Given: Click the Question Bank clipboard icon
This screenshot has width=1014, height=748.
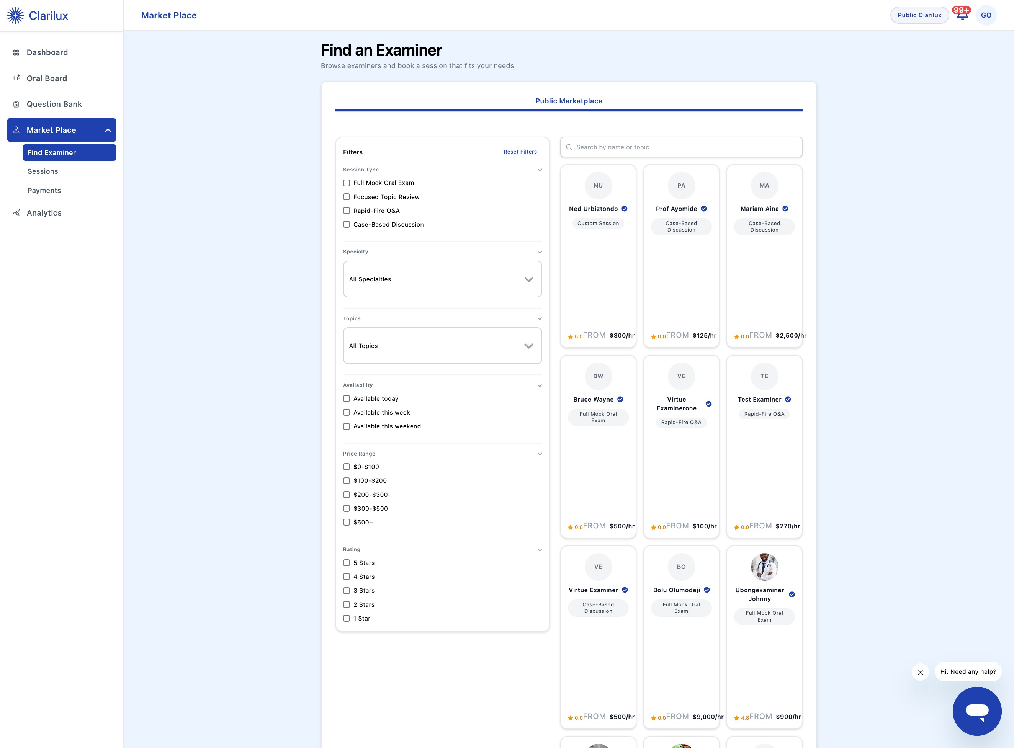Looking at the screenshot, I should (x=16, y=104).
